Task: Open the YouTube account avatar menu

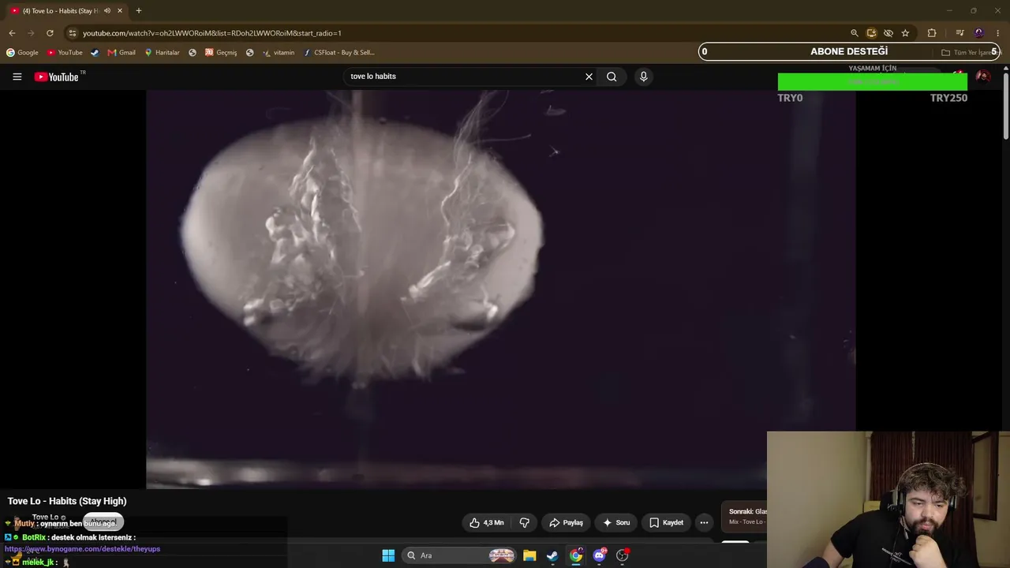Action: (x=982, y=77)
